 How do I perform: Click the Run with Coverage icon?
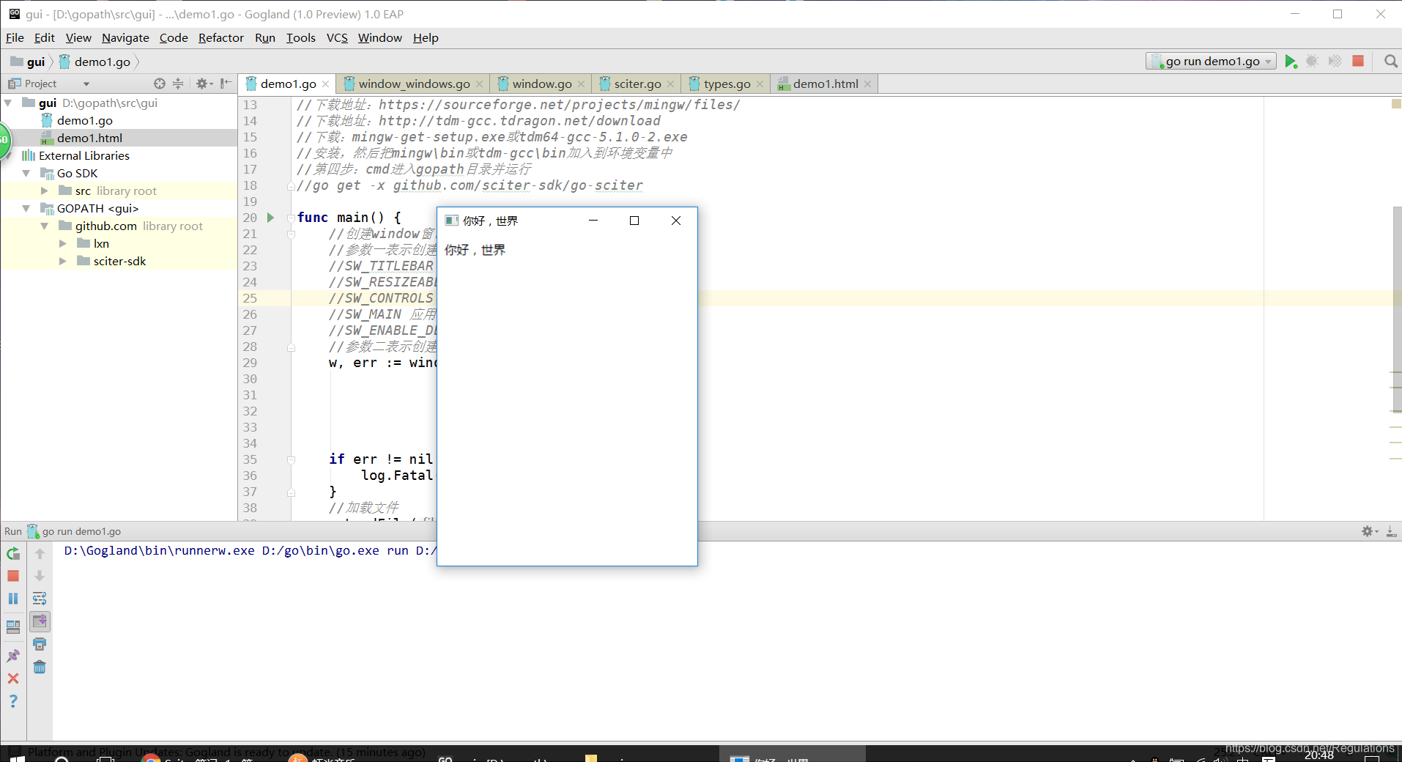1335,62
